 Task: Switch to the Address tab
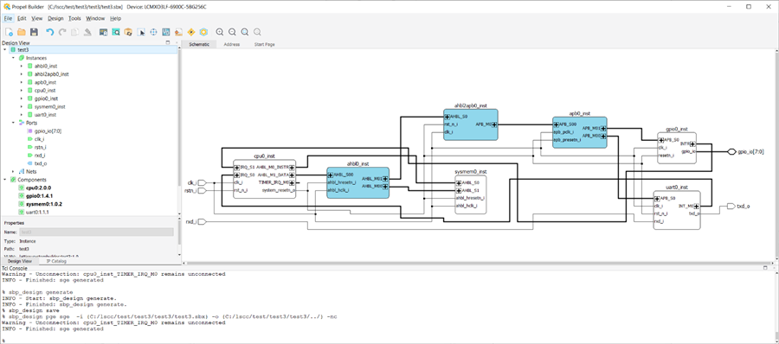click(231, 44)
